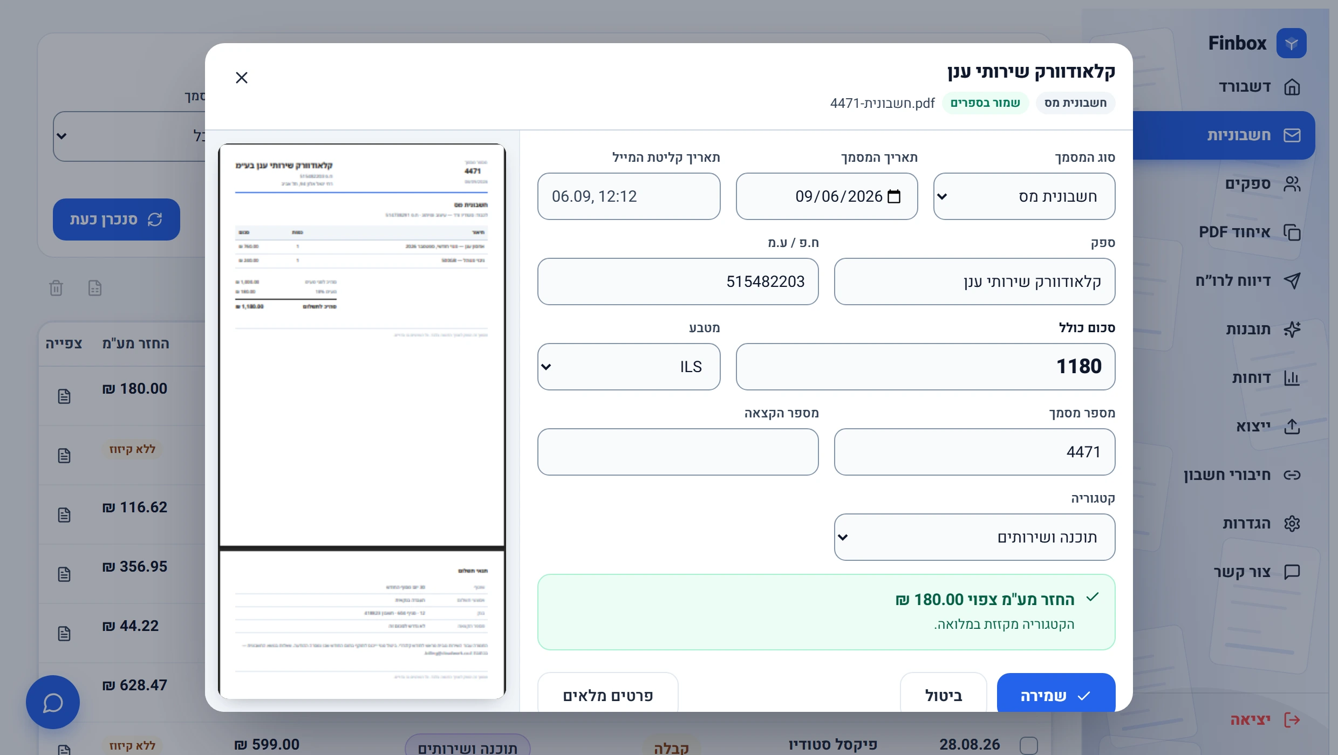View document icon in the ₪ 116.62 row
The height and width of the screenshot is (755, 1338).
pyautogui.click(x=64, y=514)
